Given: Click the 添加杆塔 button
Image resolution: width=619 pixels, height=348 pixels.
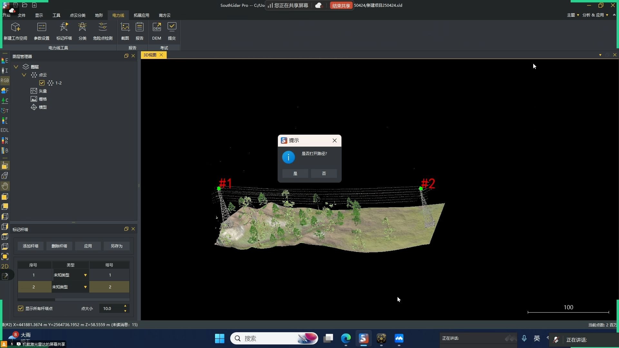Looking at the screenshot, I should coord(31,246).
